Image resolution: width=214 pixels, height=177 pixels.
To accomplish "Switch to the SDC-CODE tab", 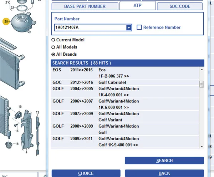I will coord(180,6).
